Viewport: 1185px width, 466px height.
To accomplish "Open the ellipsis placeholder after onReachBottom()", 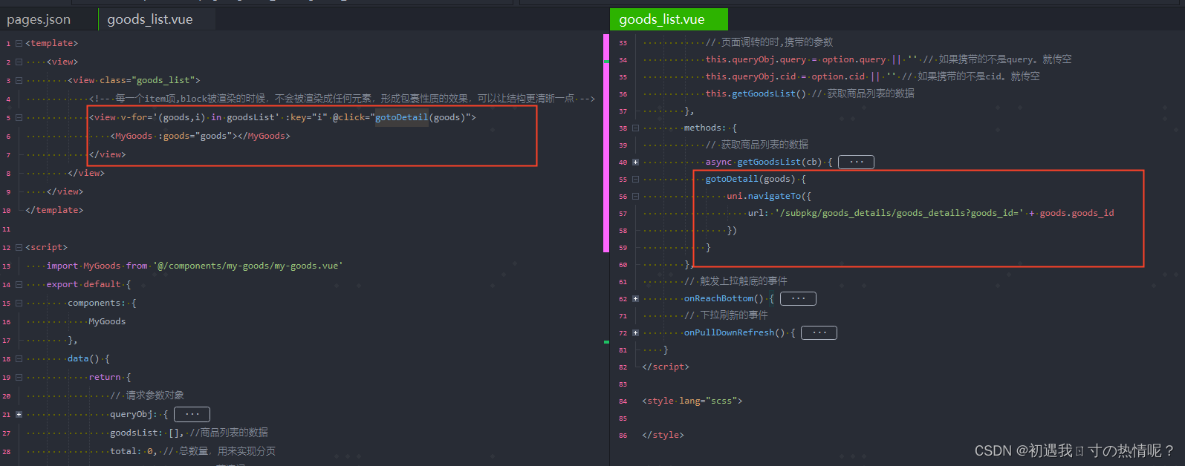I will click(x=798, y=298).
